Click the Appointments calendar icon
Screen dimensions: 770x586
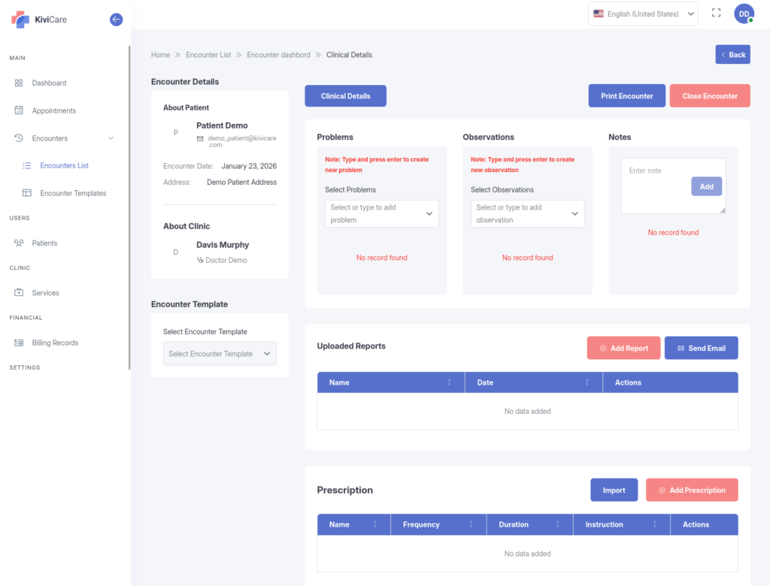click(19, 110)
